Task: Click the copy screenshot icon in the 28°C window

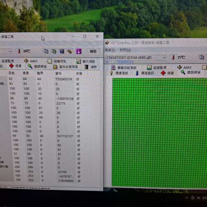Action: (x=54, y=51)
